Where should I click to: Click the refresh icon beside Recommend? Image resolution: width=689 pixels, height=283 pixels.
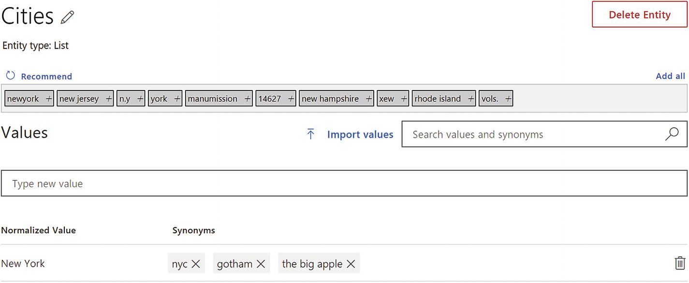(x=10, y=75)
